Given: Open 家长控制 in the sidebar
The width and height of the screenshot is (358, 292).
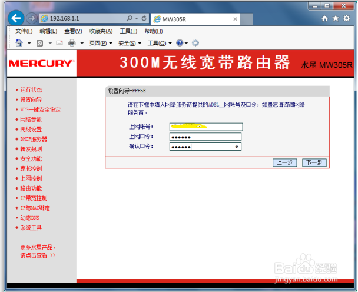Looking at the screenshot, I should 31,168.
